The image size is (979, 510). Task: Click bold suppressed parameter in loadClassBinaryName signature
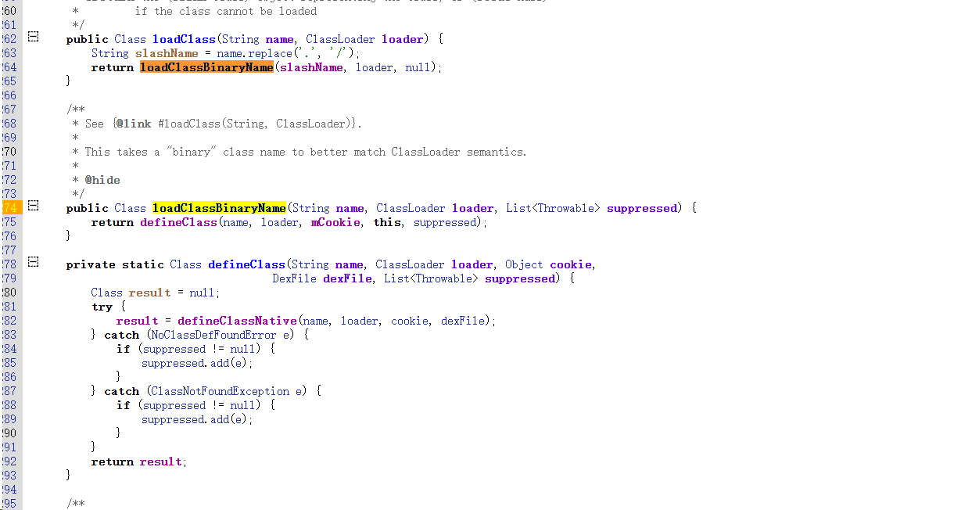[x=642, y=208]
